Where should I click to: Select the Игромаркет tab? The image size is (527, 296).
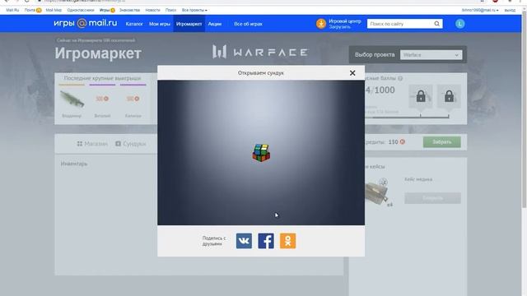click(189, 24)
